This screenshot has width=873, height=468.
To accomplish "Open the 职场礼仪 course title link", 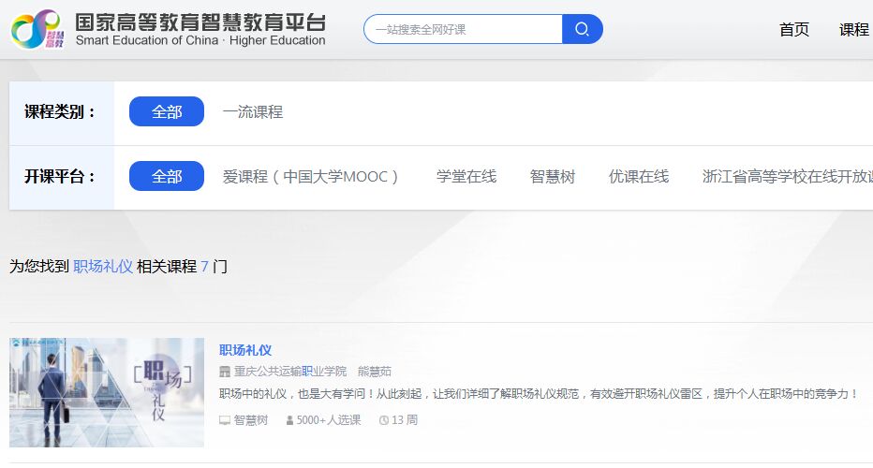I will point(245,350).
